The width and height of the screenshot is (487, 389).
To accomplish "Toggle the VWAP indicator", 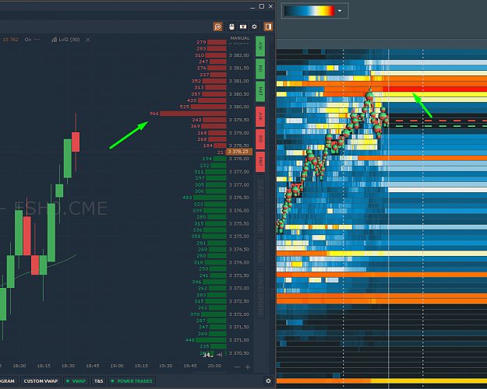I will click(76, 381).
